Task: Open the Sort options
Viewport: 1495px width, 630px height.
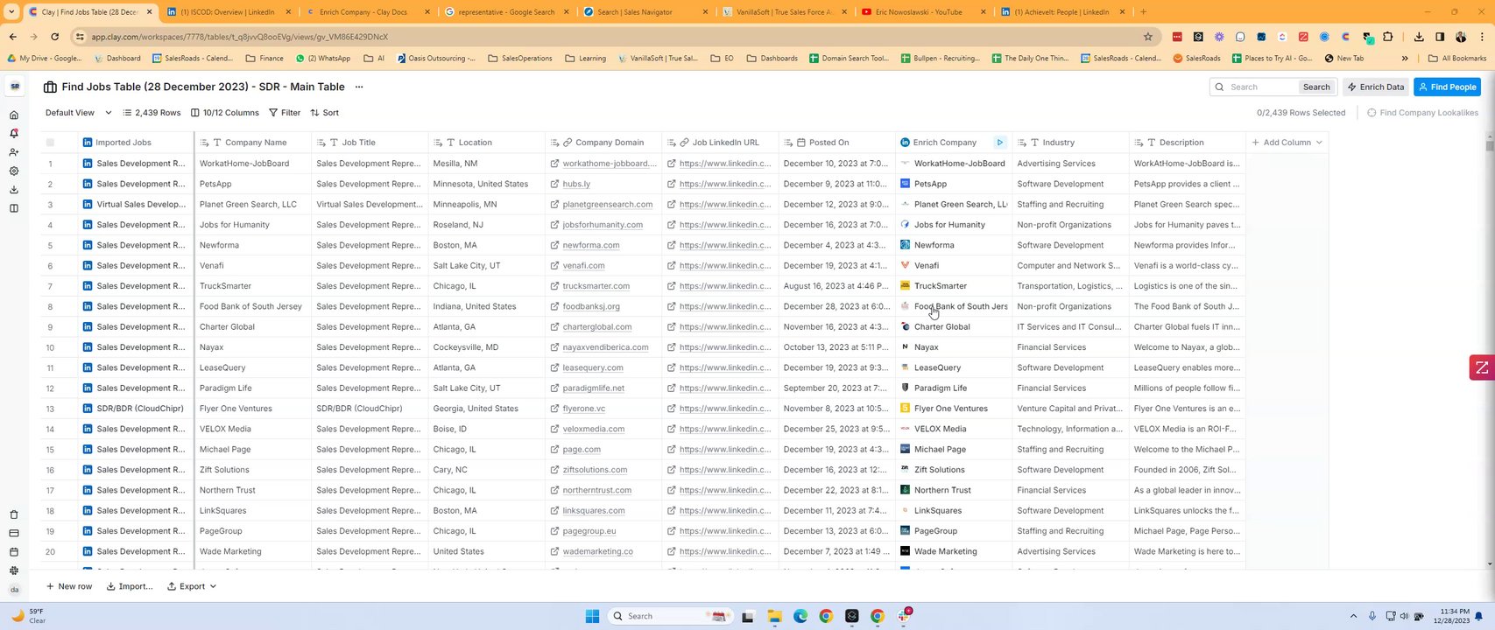Action: pyautogui.click(x=325, y=113)
